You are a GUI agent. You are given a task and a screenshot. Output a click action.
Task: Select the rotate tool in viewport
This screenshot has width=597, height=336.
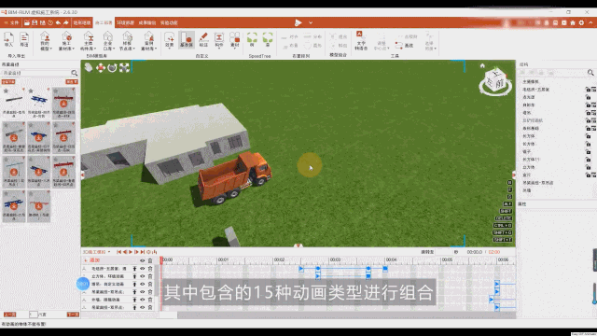(x=112, y=68)
